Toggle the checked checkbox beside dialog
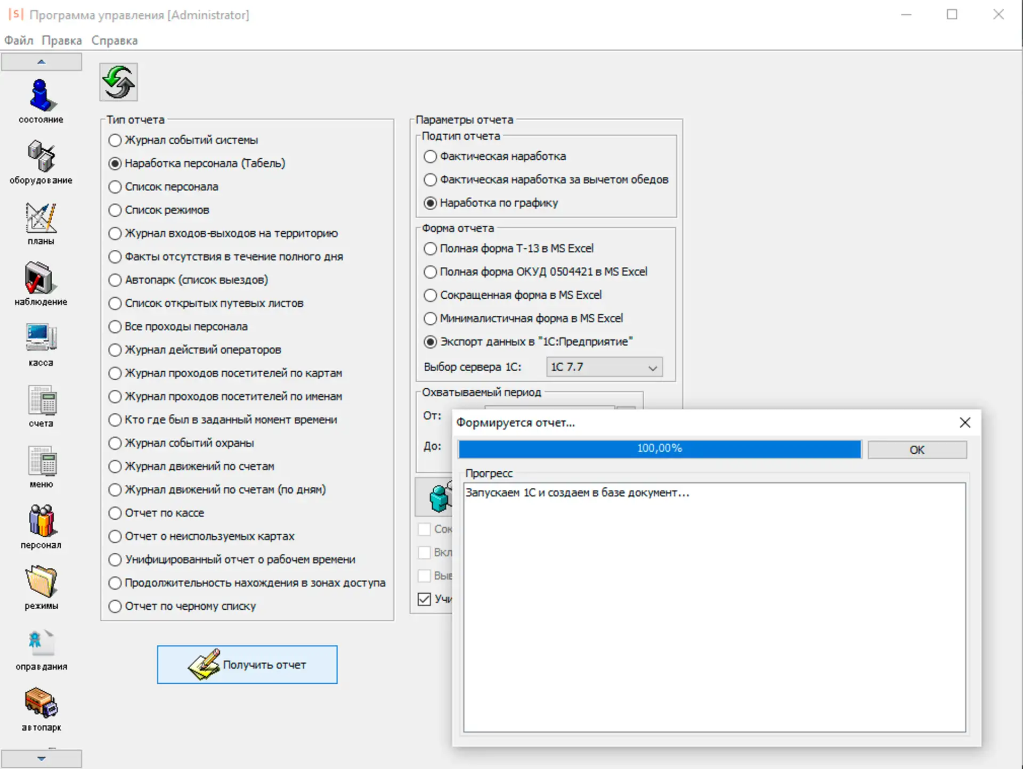1023x769 pixels. 424,599
